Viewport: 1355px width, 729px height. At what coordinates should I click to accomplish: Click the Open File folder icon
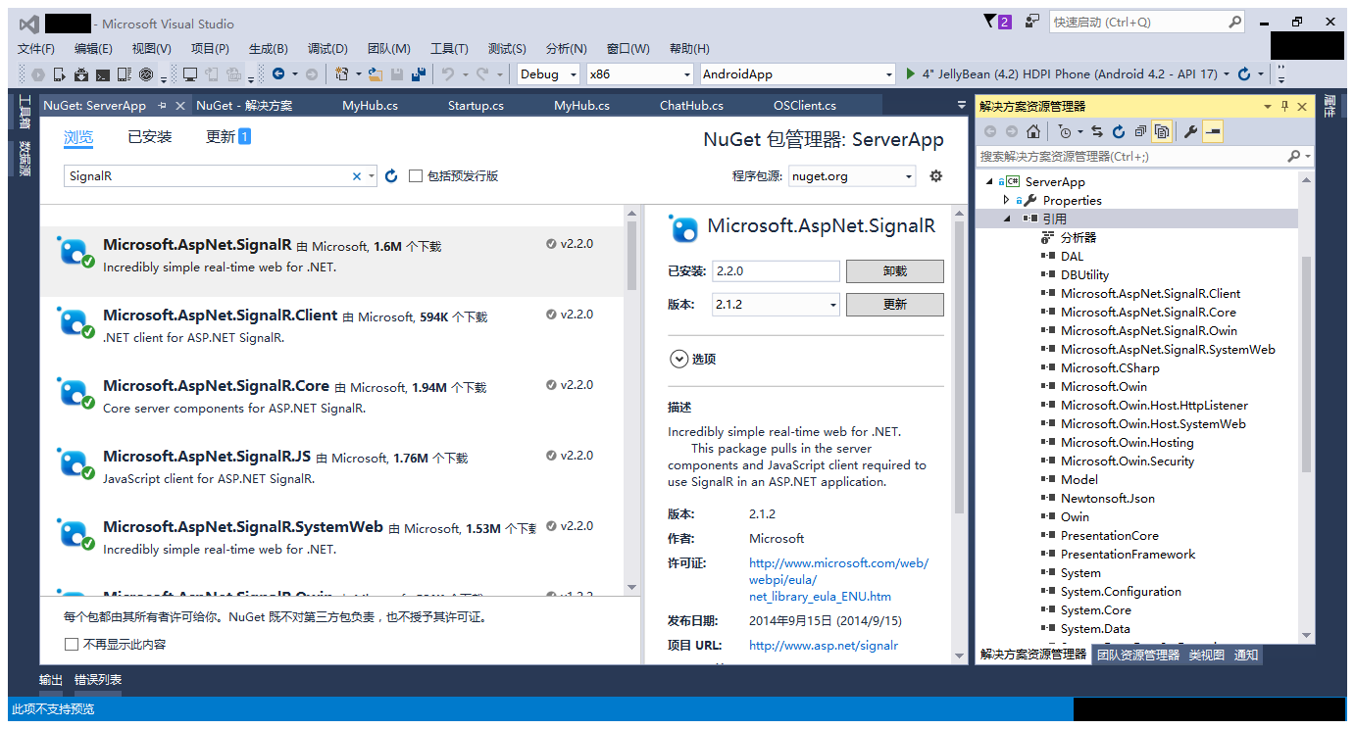pos(376,74)
